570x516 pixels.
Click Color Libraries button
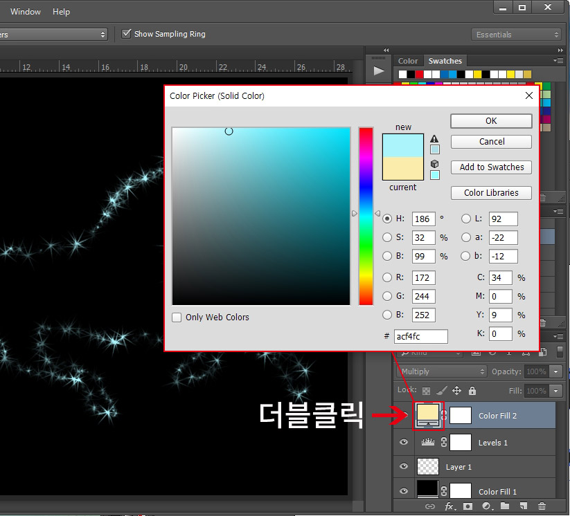491,193
